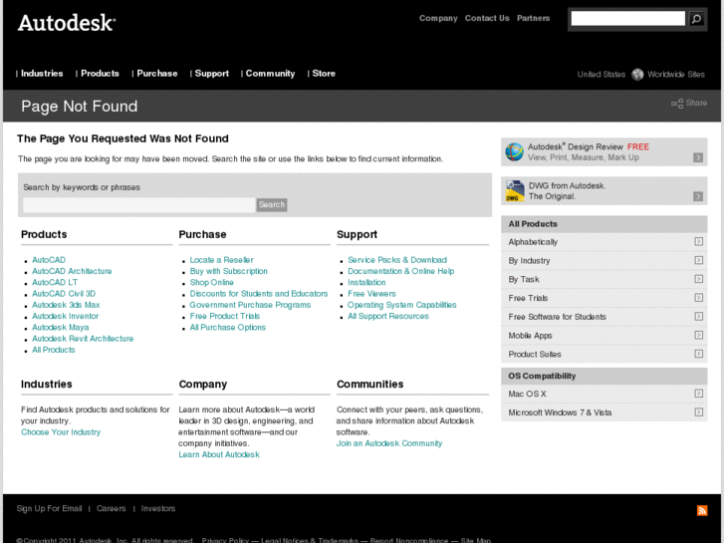Click the RSS feed icon in footer

(702, 510)
